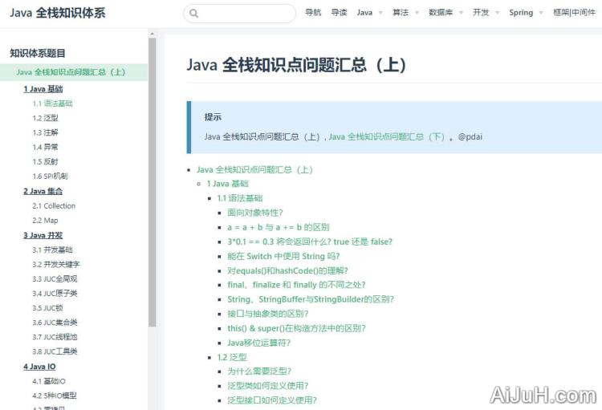Viewport: 602px width, 410px height.
Task: Open link 泛型类如何定义使用?
Action: (268, 386)
